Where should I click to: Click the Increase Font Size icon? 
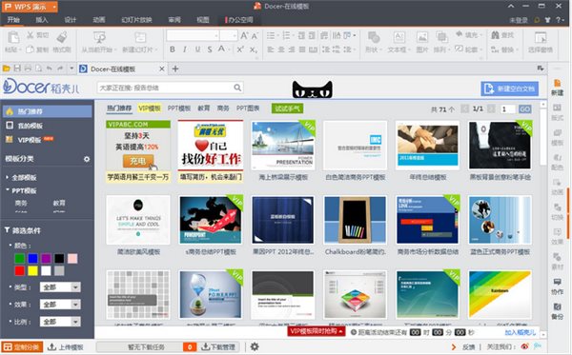[x=244, y=35]
